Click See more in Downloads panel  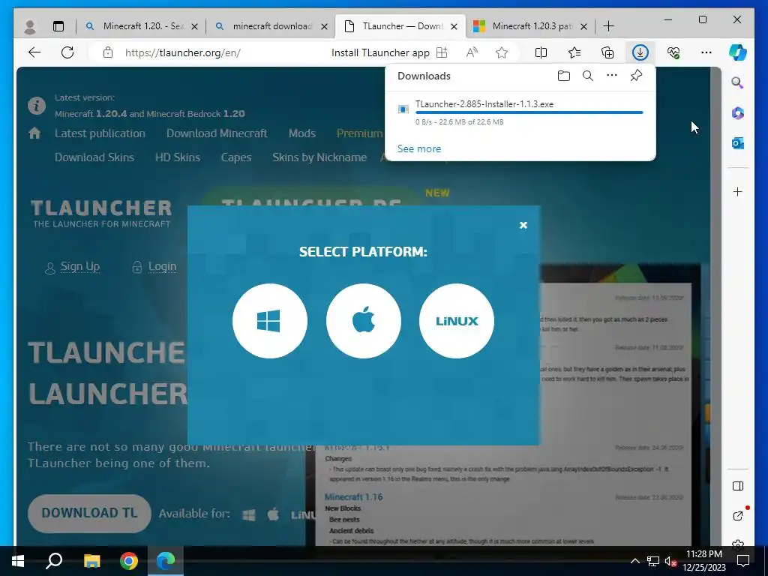tap(418, 148)
